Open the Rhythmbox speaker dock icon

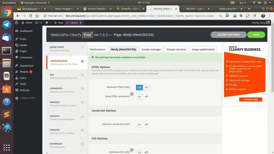(7, 76)
